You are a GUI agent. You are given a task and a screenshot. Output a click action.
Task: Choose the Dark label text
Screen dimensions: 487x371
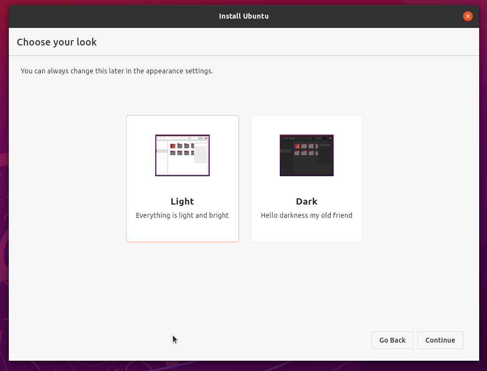tap(307, 201)
